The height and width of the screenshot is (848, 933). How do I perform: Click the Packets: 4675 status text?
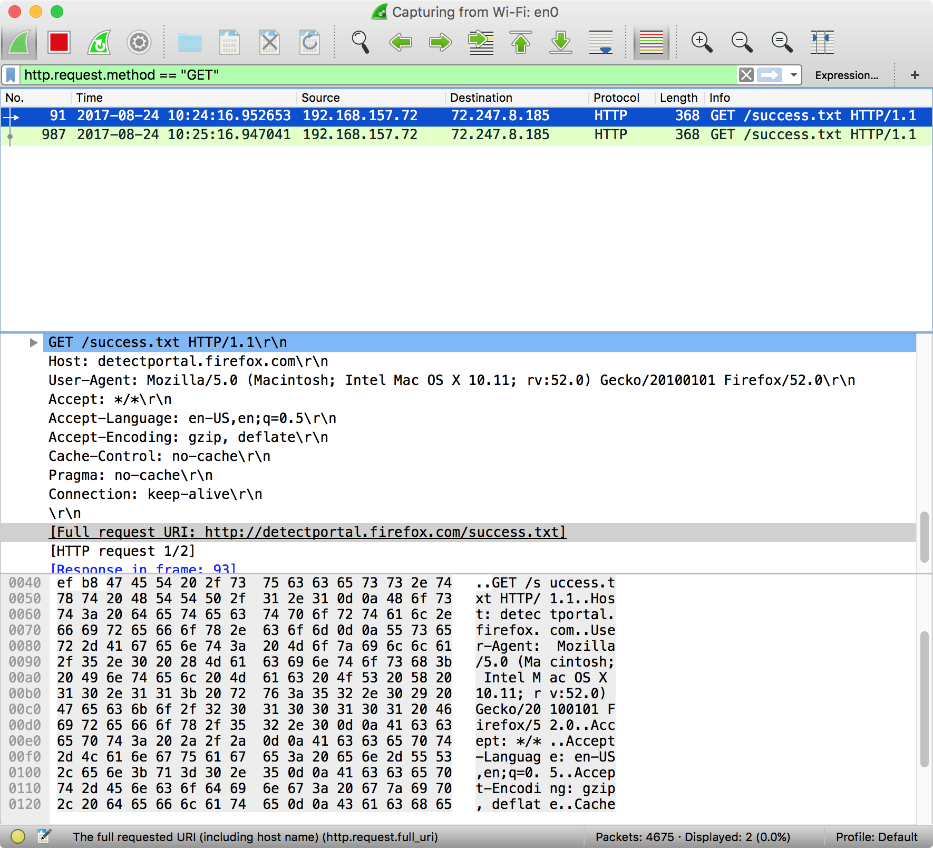point(693,837)
